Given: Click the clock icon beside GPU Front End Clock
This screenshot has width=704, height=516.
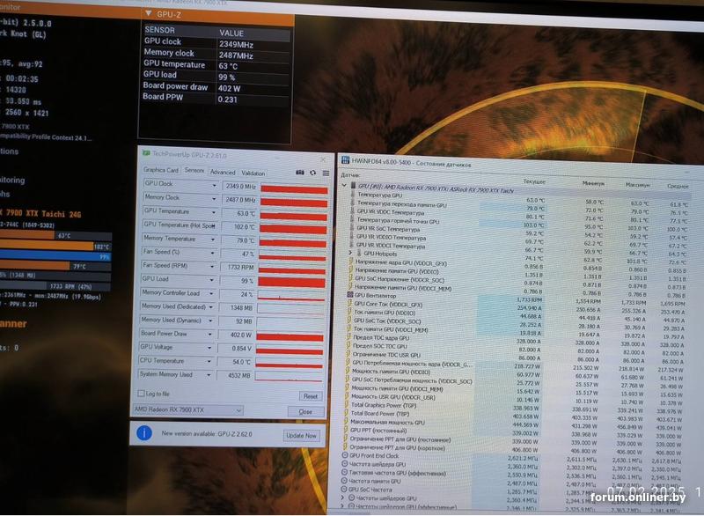Looking at the screenshot, I should (345, 455).
